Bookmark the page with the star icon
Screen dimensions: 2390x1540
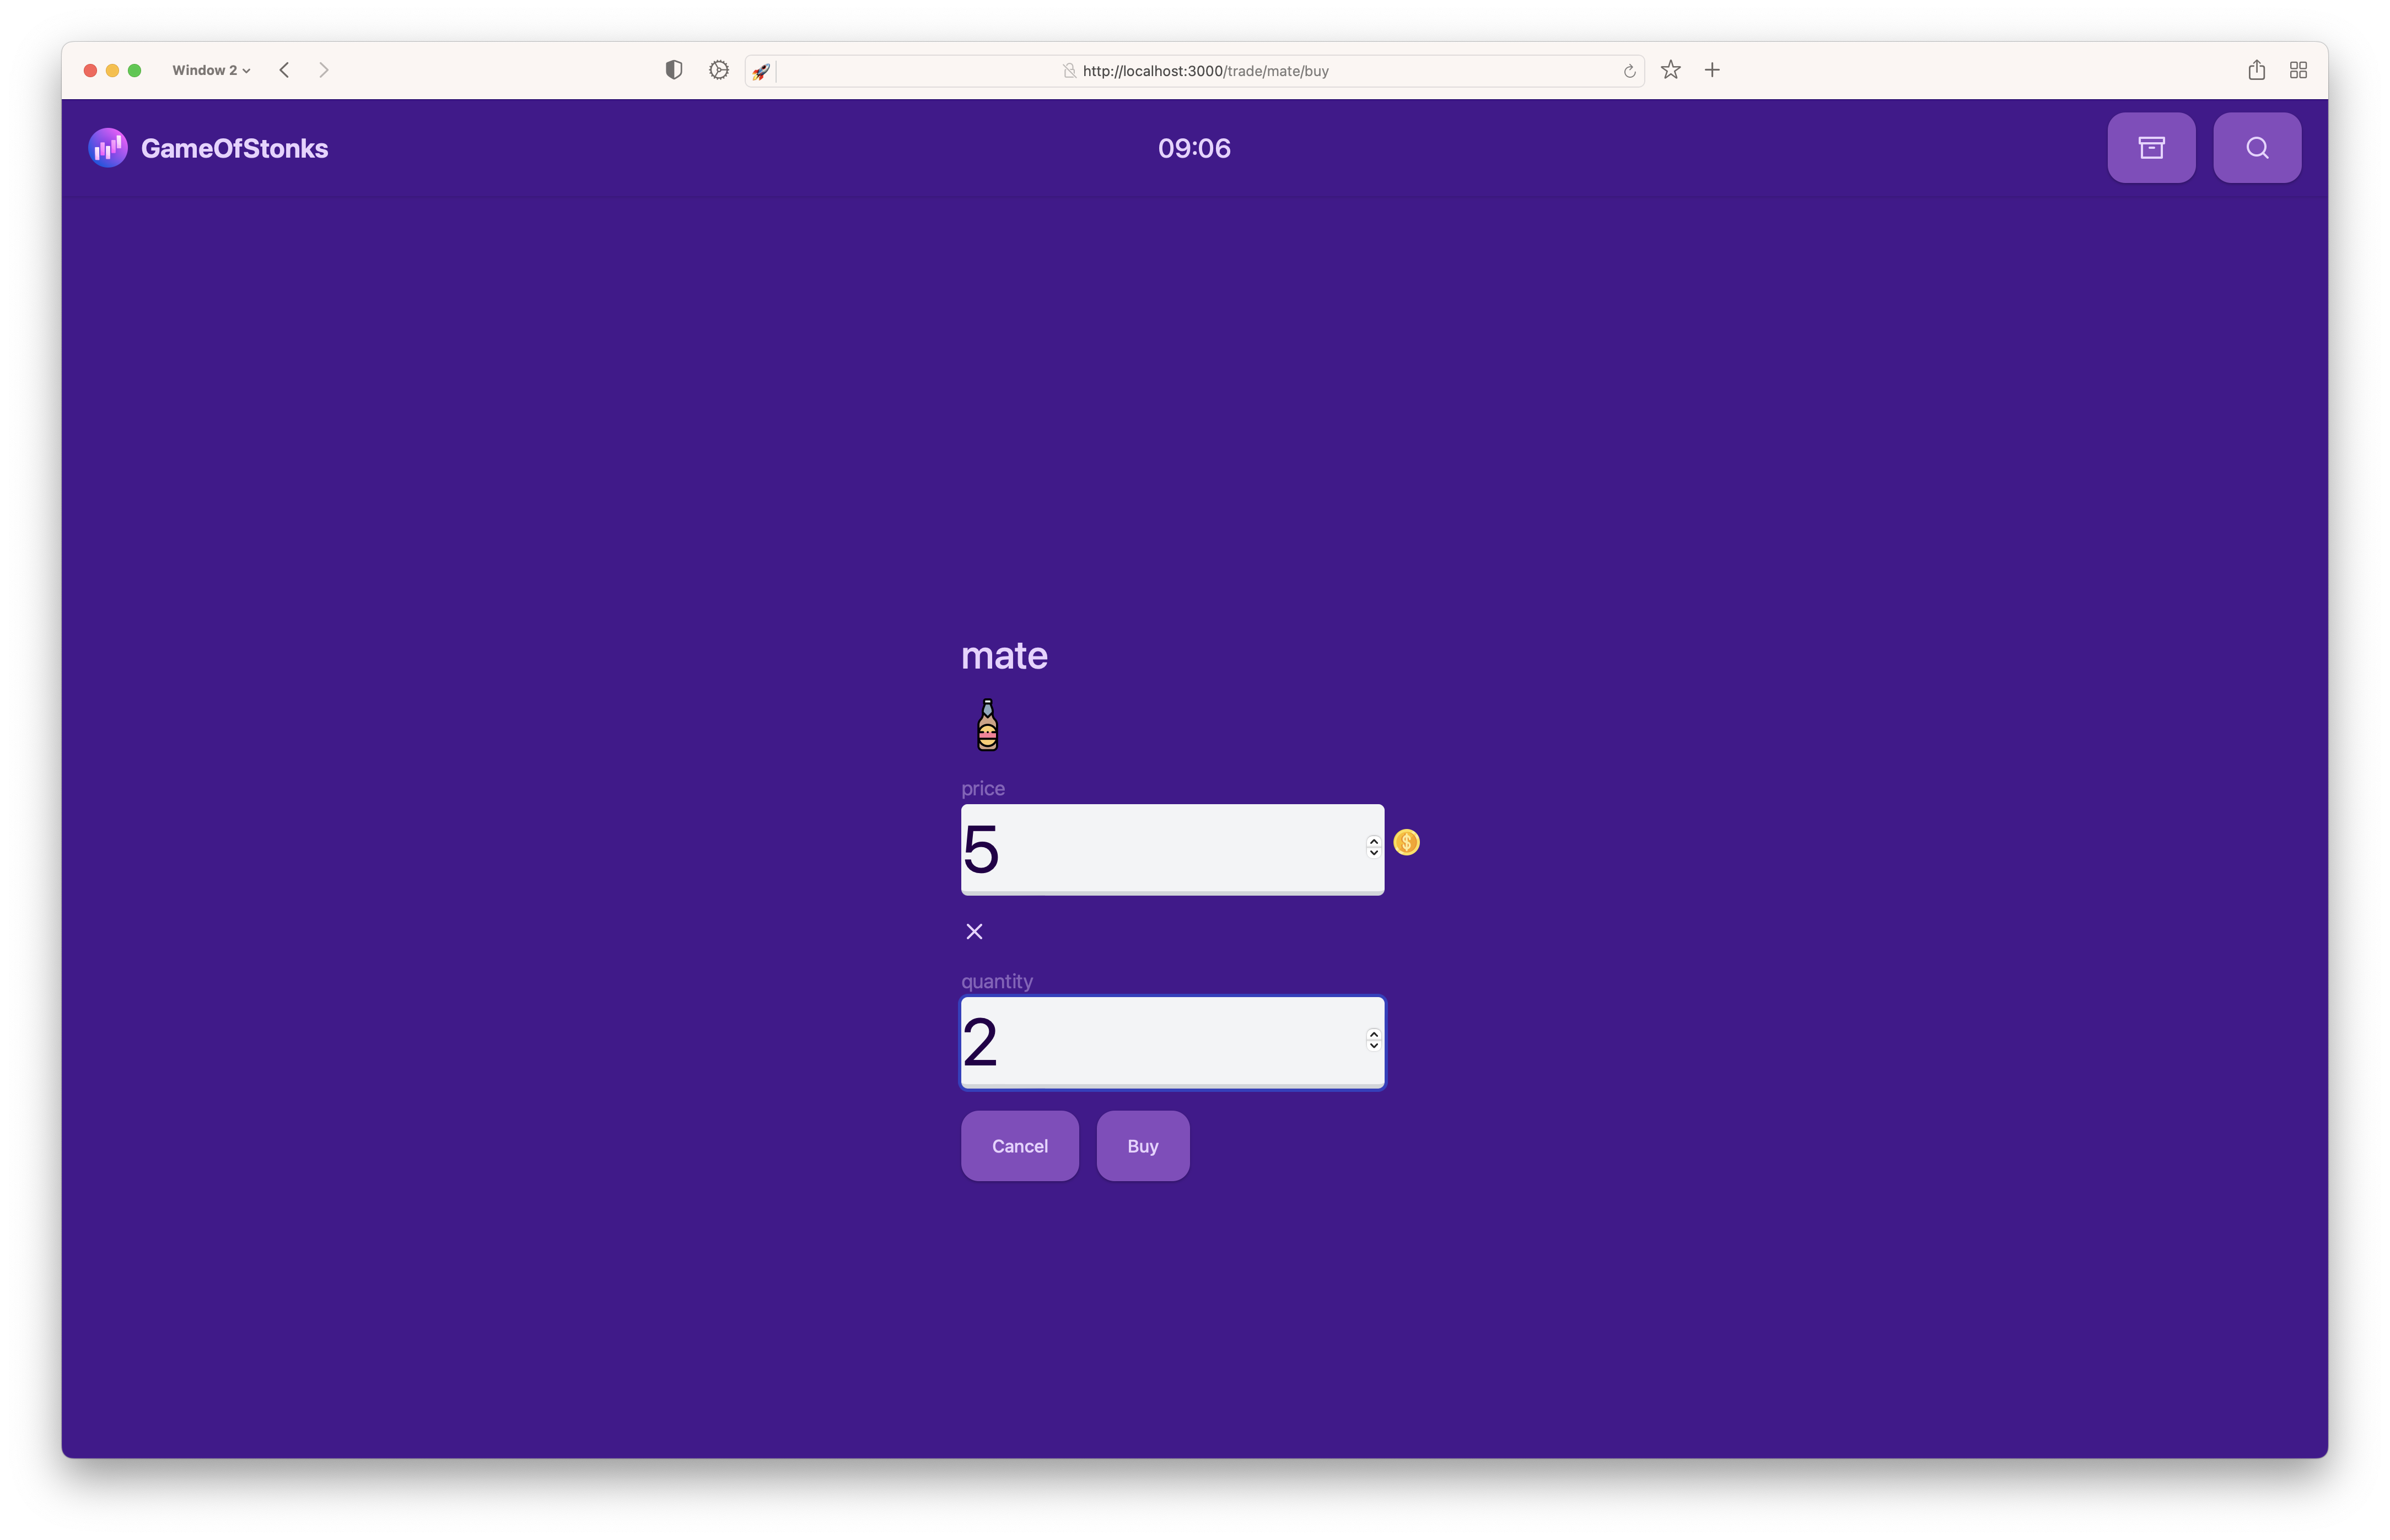pos(1670,70)
